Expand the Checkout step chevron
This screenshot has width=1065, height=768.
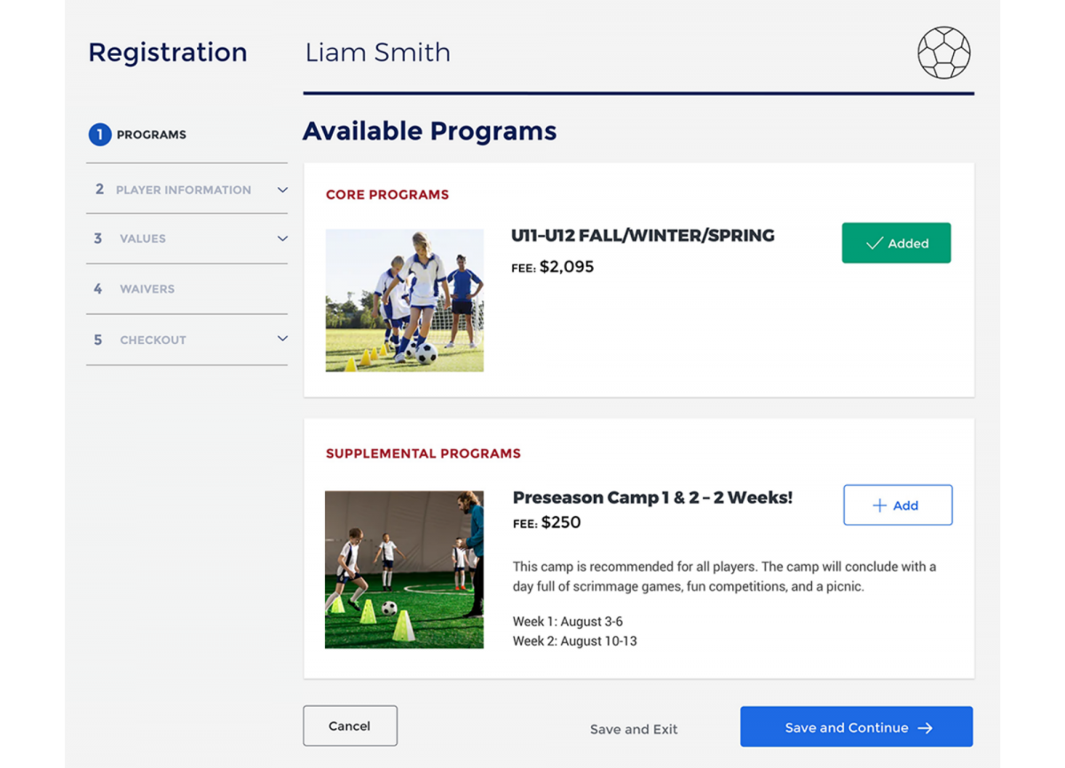282,339
